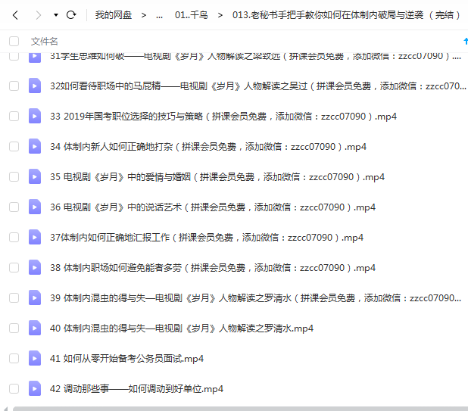The width and height of the screenshot is (468, 411).
Task: Sort by the 文件名 column header
Action: point(45,41)
